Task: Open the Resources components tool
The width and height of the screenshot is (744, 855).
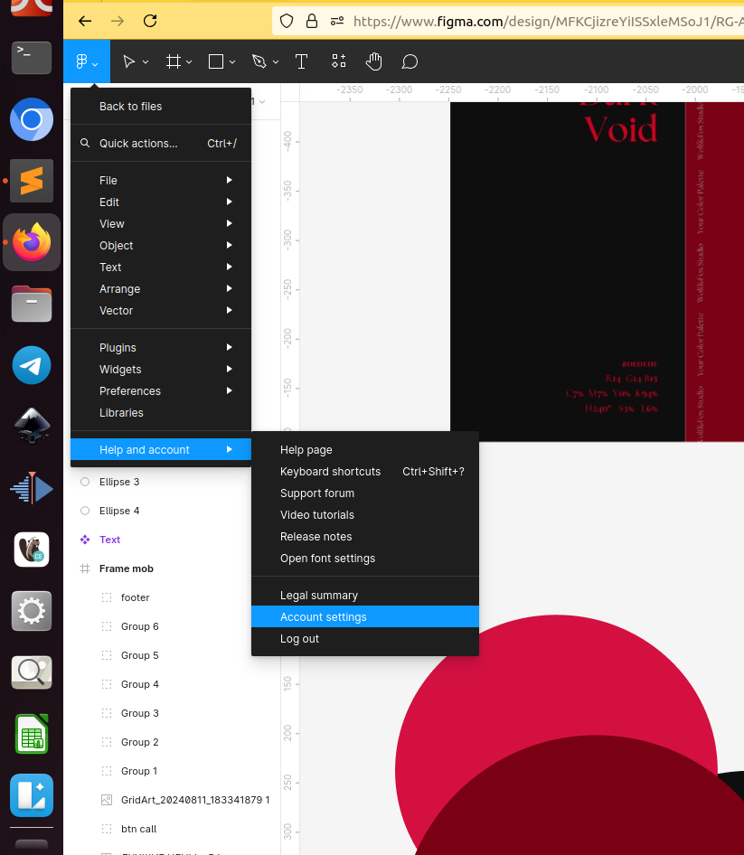Action: [339, 61]
